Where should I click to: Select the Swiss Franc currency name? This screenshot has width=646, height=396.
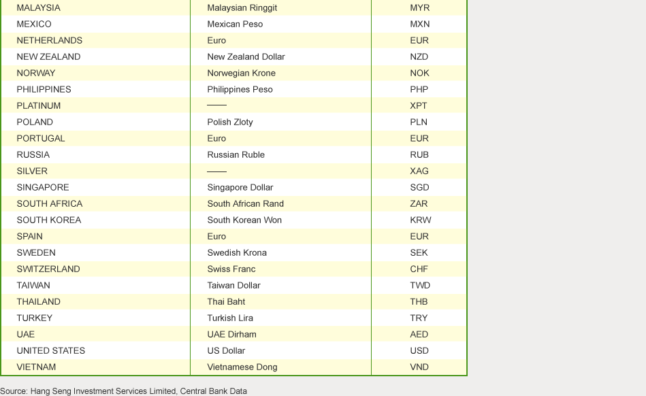tap(231, 269)
